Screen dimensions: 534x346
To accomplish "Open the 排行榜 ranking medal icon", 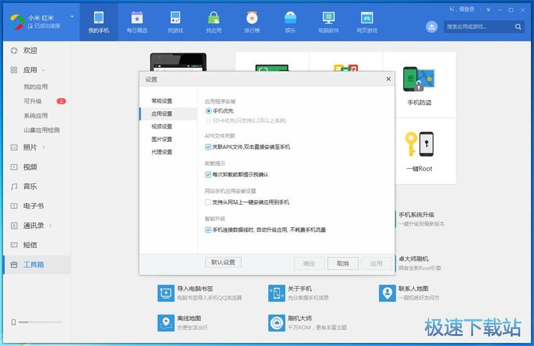I will pos(252,18).
